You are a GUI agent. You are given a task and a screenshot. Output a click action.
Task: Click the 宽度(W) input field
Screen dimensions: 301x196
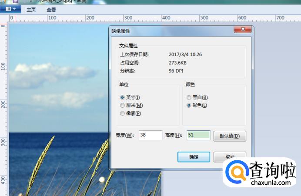pos(150,135)
